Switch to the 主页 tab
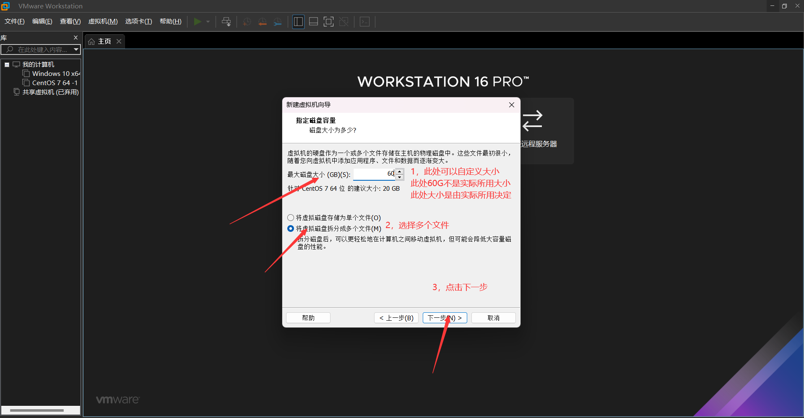 click(104, 42)
